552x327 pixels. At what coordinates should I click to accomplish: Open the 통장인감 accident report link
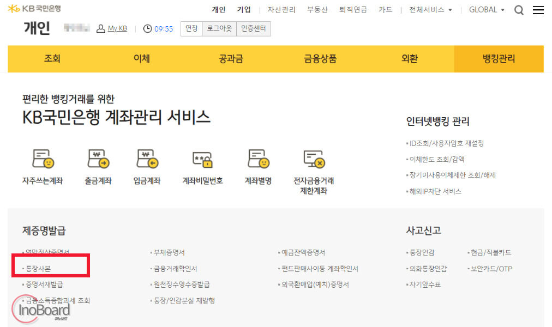[x=422, y=252]
